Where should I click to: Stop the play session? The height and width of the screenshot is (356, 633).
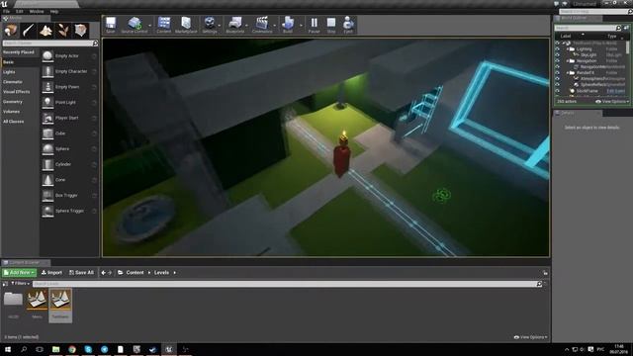[331, 25]
